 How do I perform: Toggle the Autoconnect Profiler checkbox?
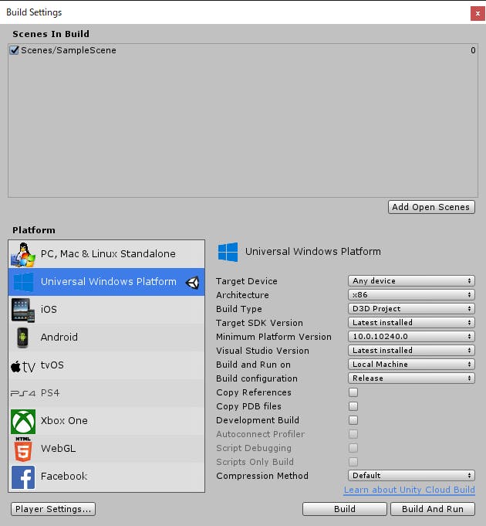(x=353, y=434)
